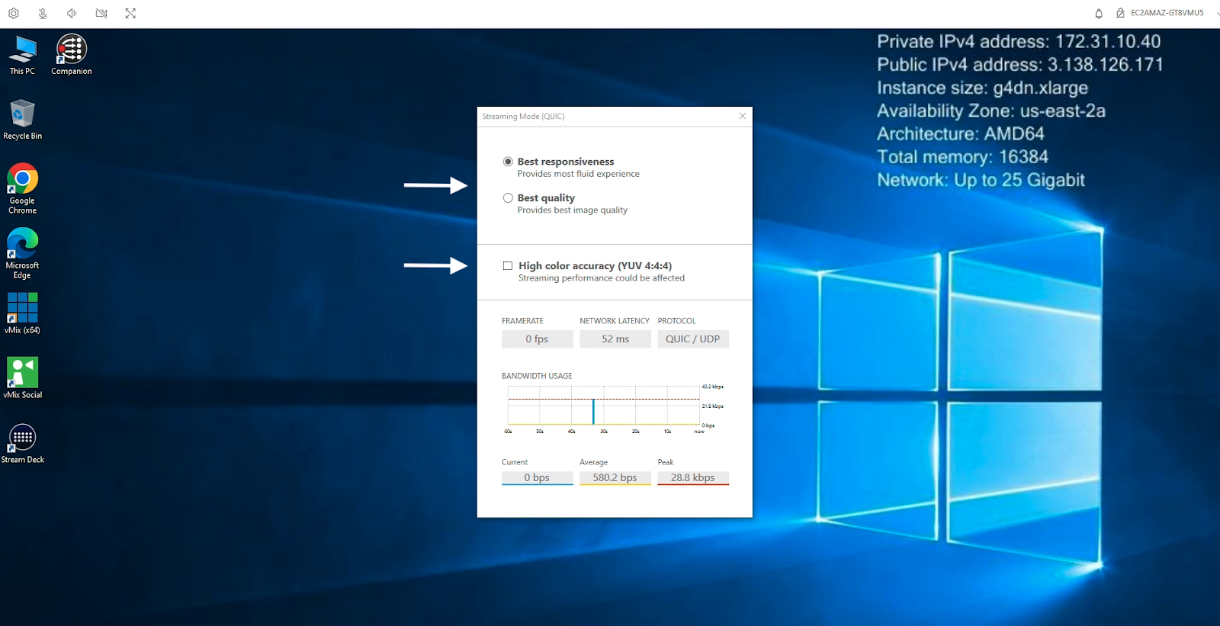Select the This PC desktop icon

click(x=22, y=55)
